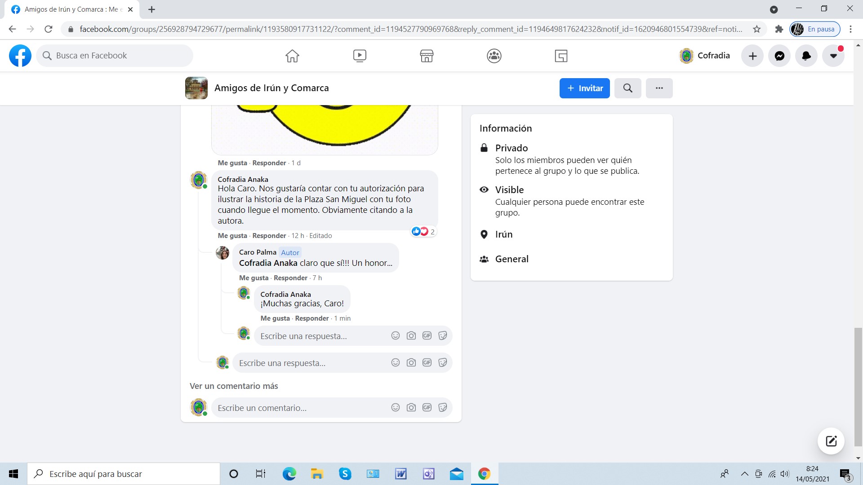Open the Watch video icon
The image size is (863, 485).
(x=360, y=56)
